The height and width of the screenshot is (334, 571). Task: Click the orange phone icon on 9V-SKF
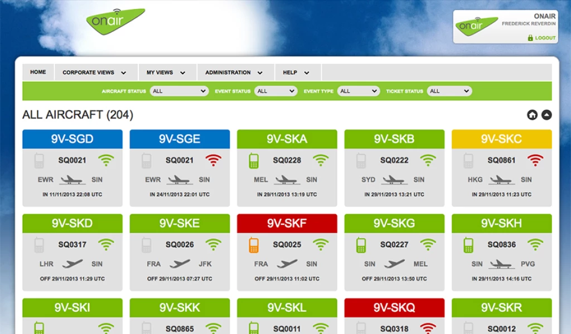point(254,245)
